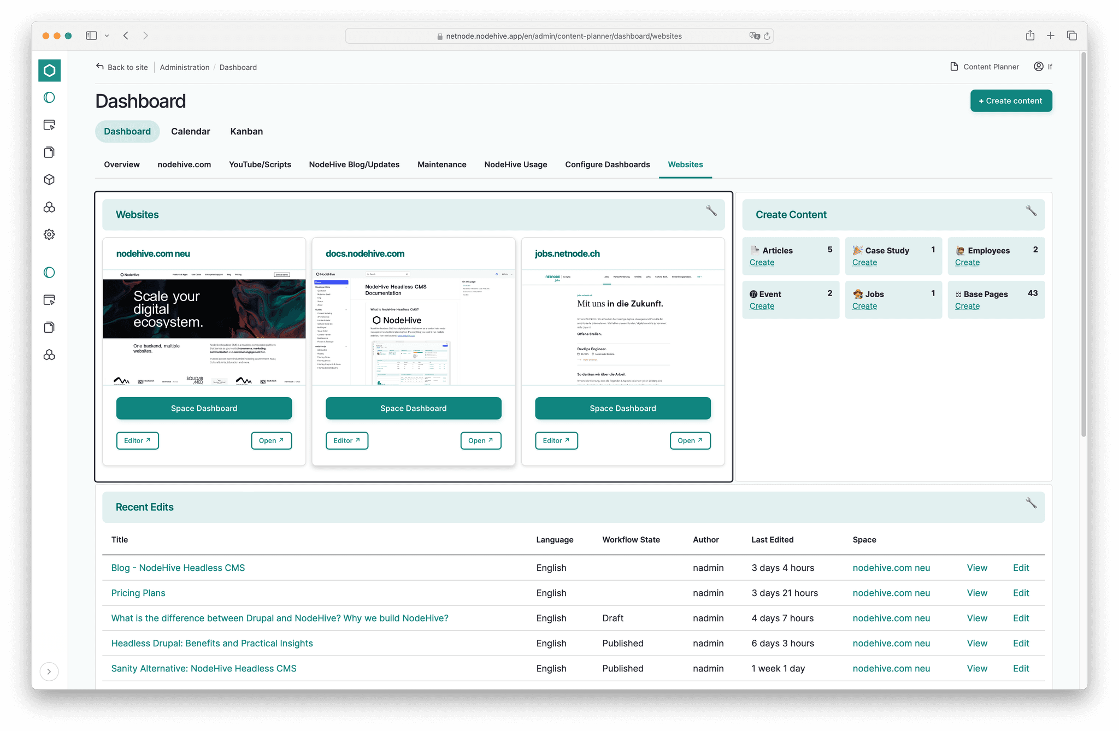Click the Editor button for nodehive.com neu
The width and height of the screenshot is (1119, 731).
(138, 441)
